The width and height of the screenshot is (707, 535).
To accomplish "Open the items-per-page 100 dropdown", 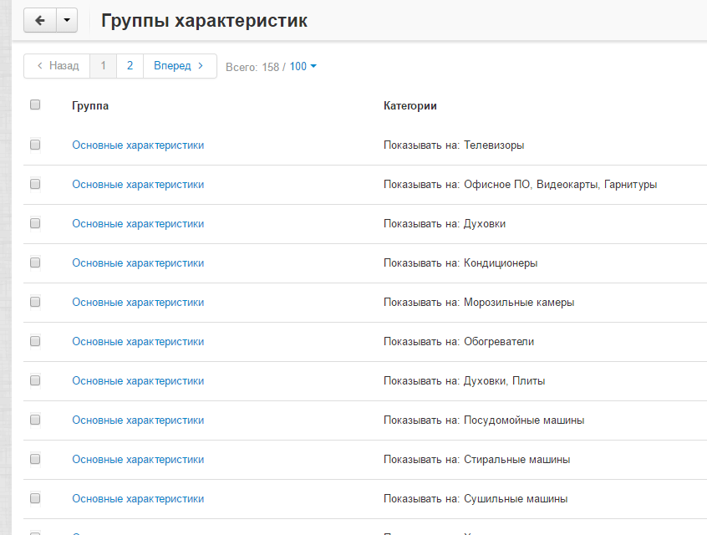I will click(x=303, y=66).
